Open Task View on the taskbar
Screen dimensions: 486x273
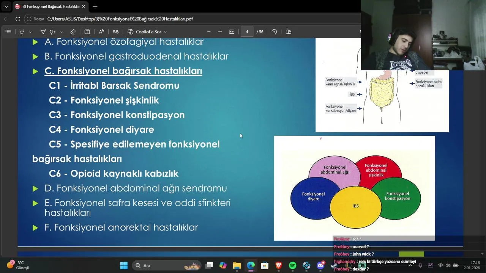click(209, 265)
